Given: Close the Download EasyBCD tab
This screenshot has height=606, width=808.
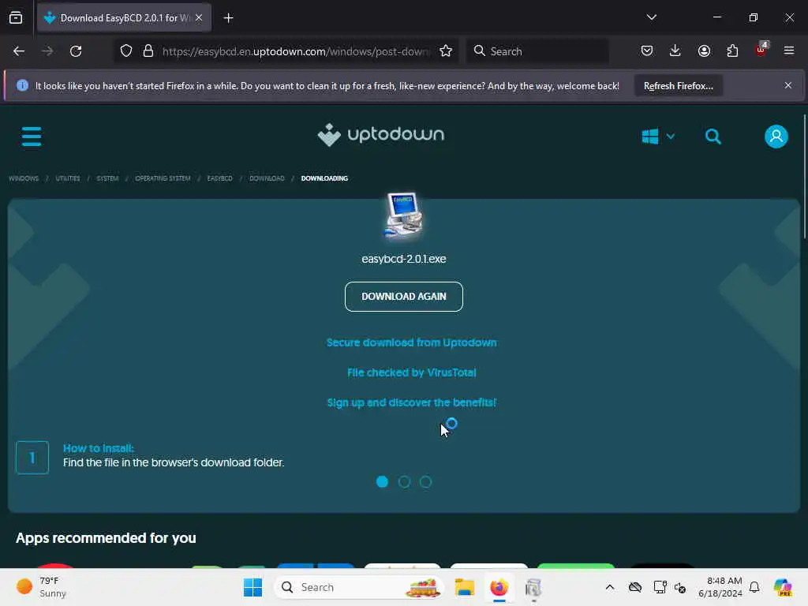Looking at the screenshot, I should pyautogui.click(x=199, y=17).
